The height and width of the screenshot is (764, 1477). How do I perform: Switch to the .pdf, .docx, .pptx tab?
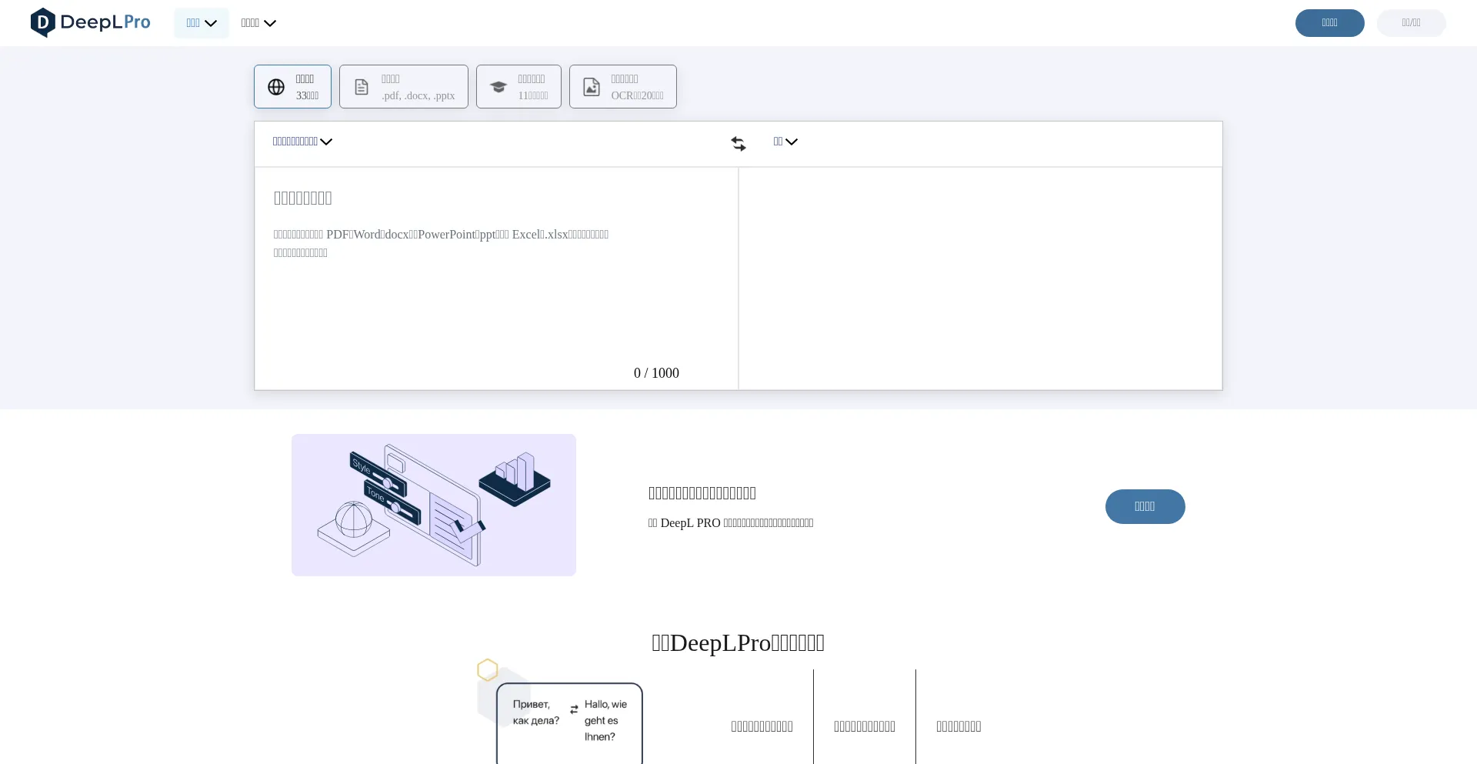point(404,87)
